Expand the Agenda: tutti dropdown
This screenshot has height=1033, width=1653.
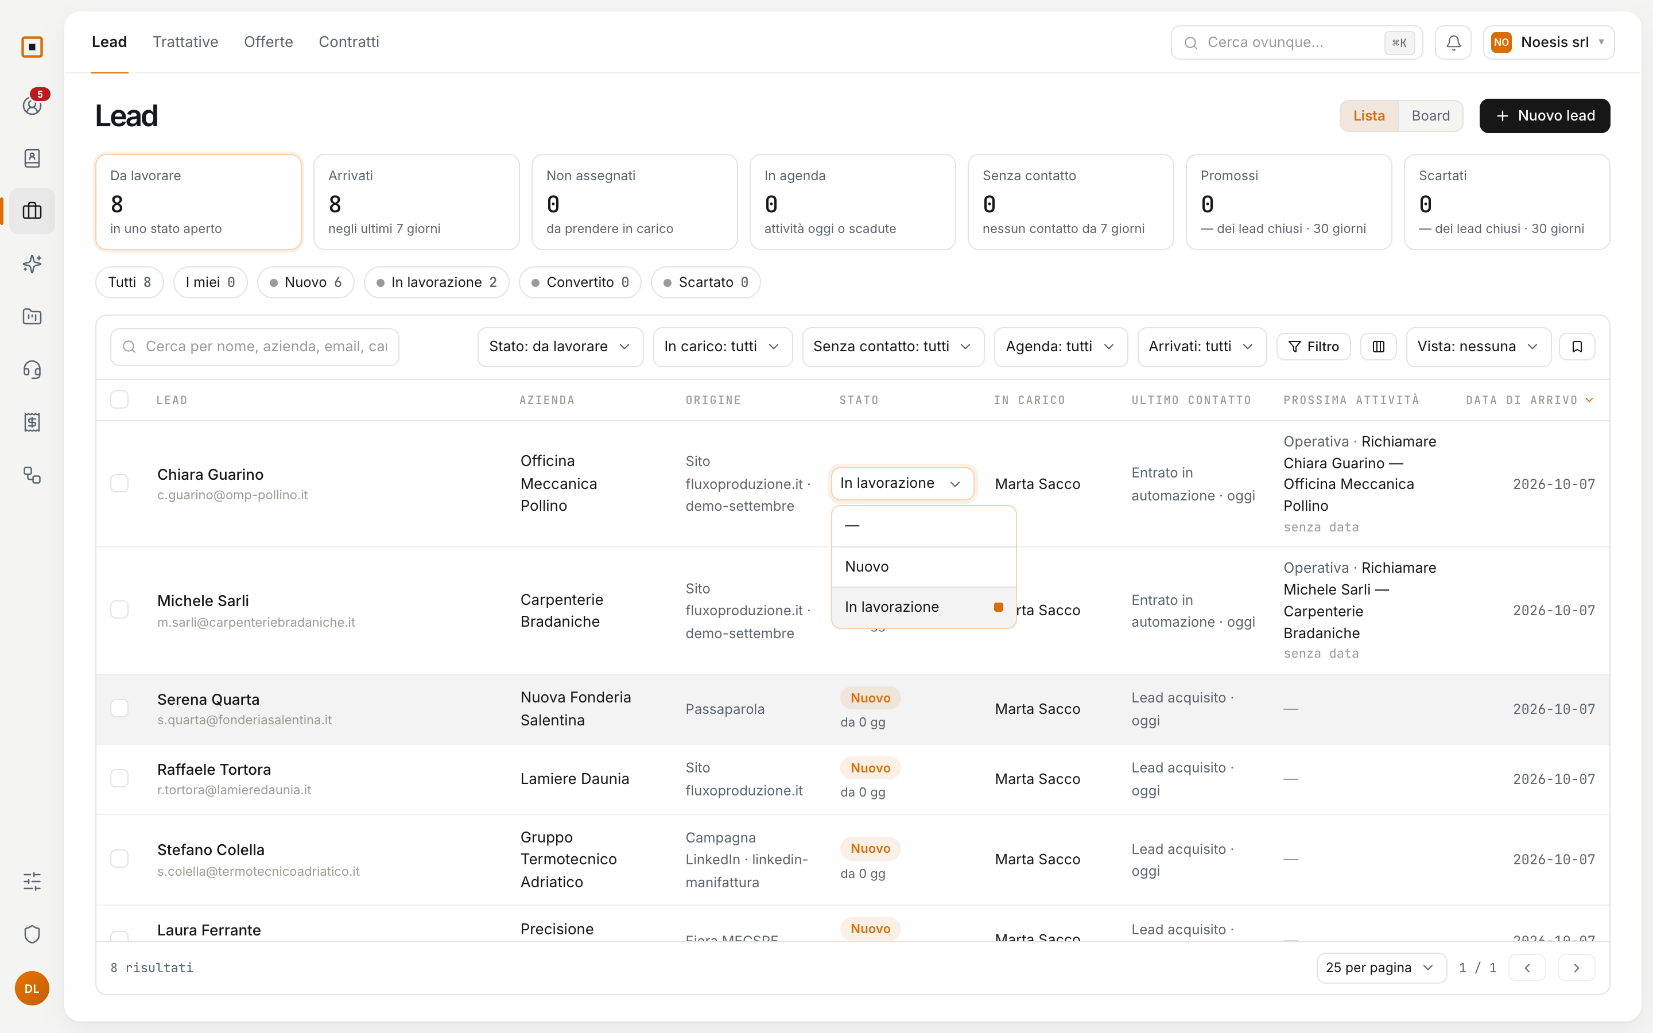pos(1060,347)
